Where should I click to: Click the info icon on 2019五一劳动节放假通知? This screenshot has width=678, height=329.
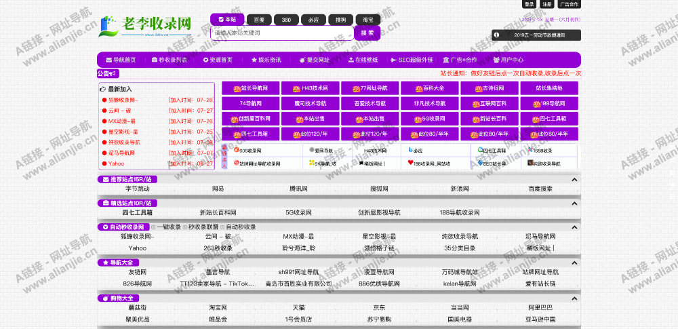(x=496, y=35)
